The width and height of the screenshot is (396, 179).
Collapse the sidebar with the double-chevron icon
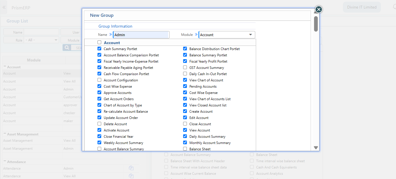pos(4,7)
